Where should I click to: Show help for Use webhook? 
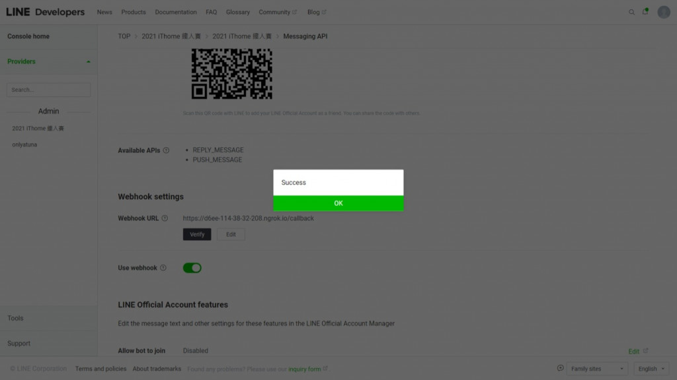163,268
